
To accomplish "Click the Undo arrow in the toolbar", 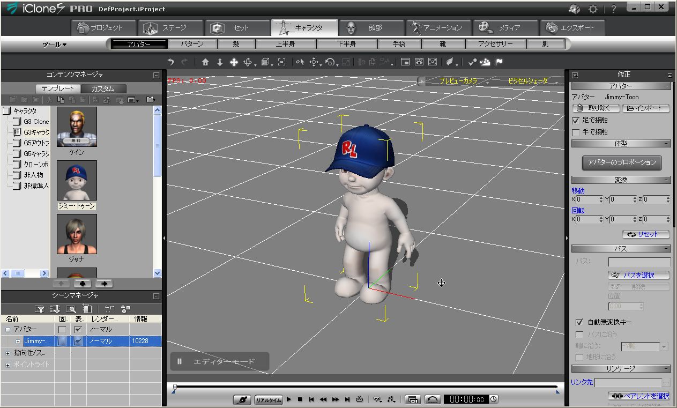I will coord(170,62).
